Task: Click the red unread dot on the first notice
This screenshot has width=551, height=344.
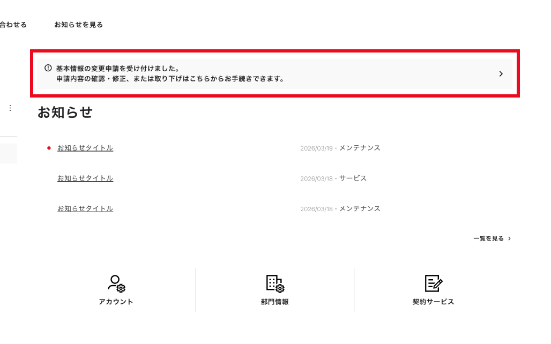Action: click(49, 148)
